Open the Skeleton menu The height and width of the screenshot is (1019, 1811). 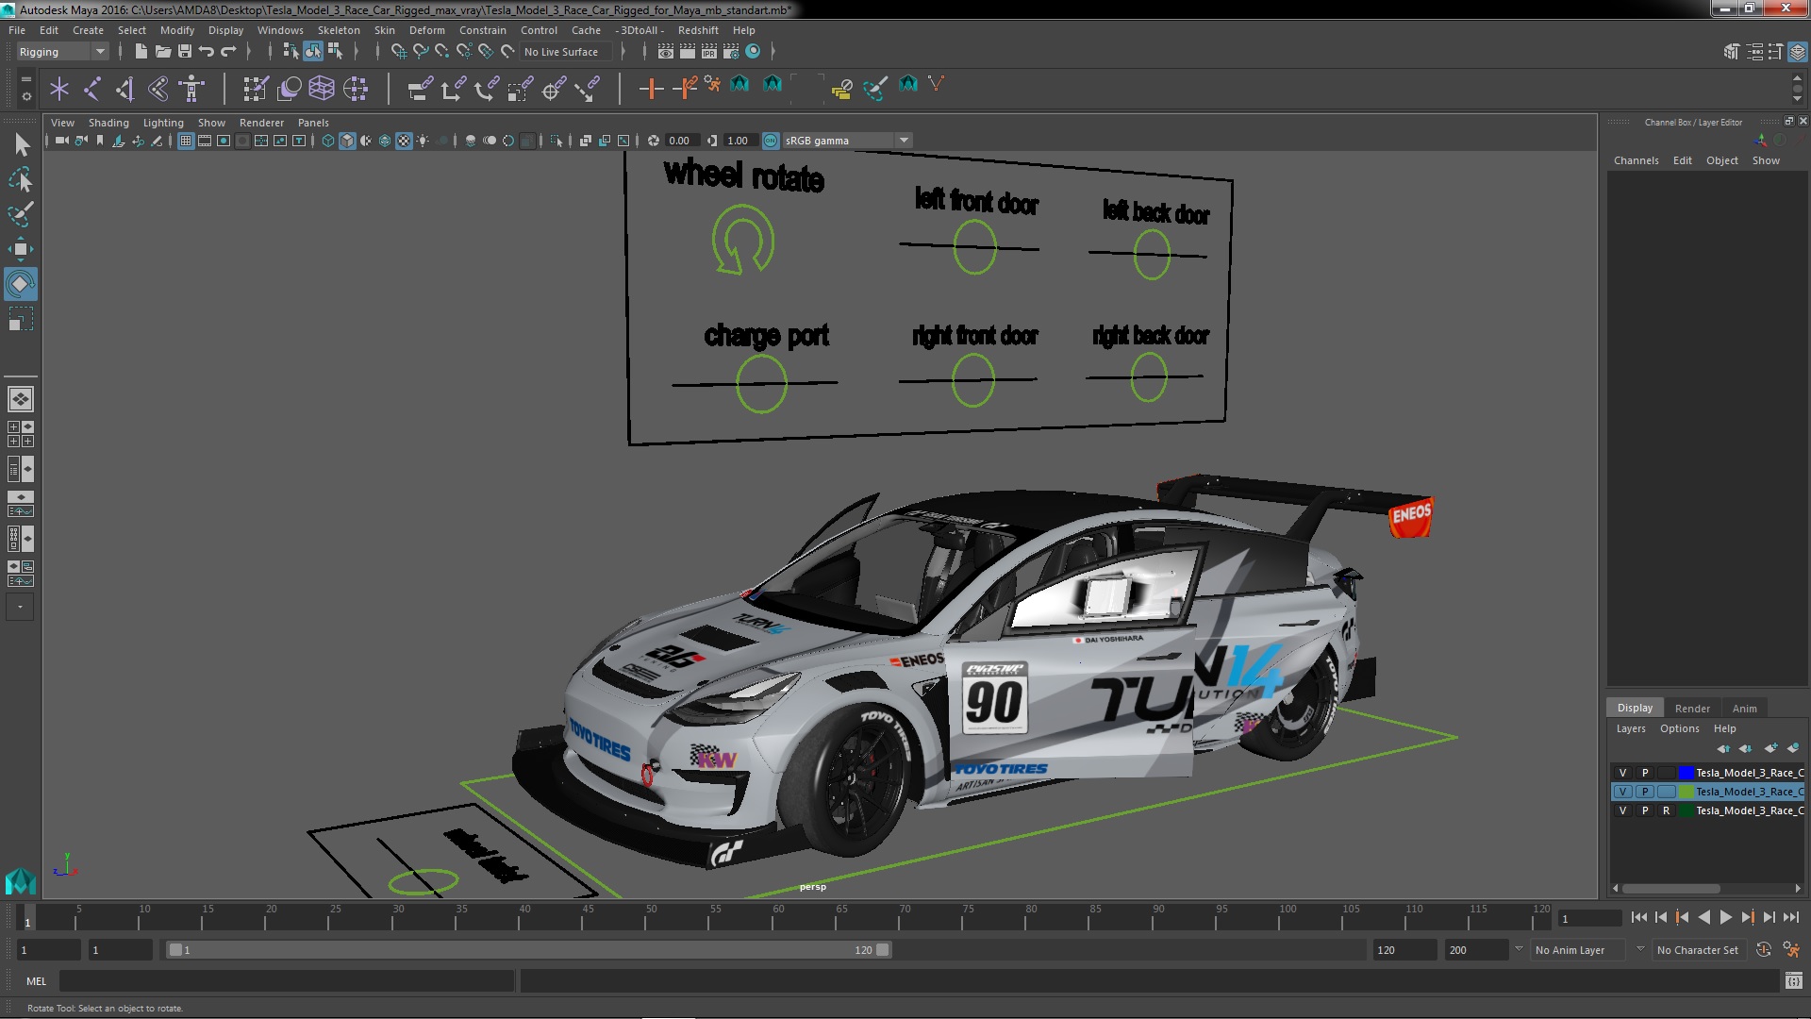[x=339, y=30]
